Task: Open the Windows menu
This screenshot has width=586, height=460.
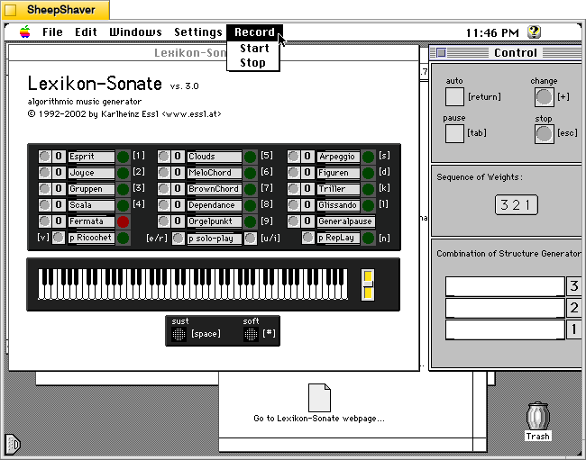Action: point(135,32)
